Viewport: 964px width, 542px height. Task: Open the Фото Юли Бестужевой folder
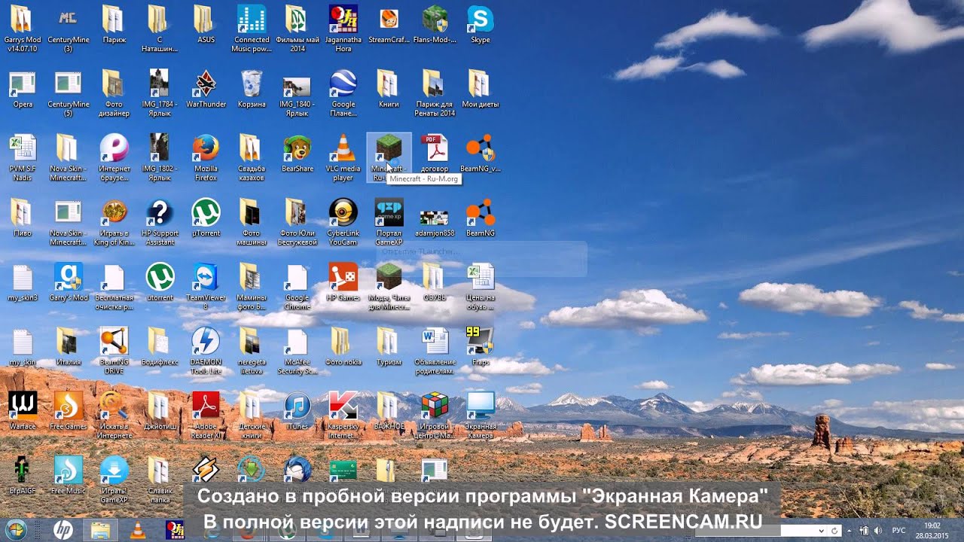point(297,222)
